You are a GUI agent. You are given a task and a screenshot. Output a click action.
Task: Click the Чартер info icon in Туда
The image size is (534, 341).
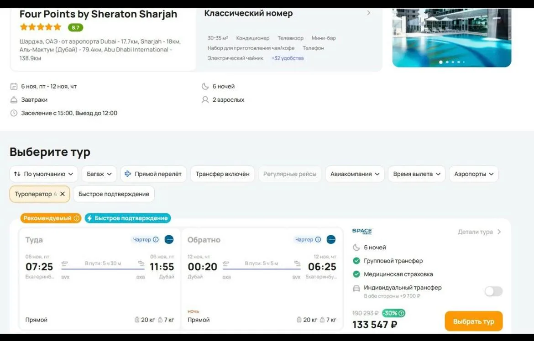click(x=156, y=240)
